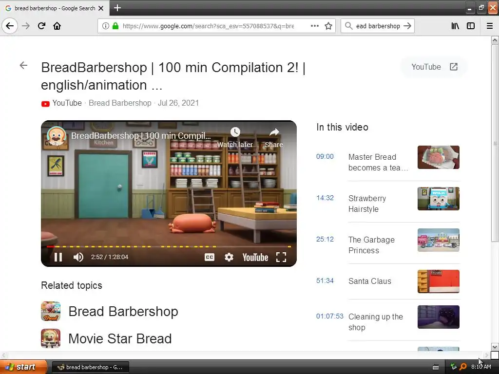Screen dimensions: 499x374
Task: Reload the current page
Action: pos(41,26)
